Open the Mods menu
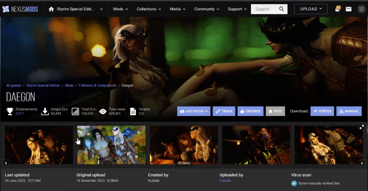 [x=120, y=9]
